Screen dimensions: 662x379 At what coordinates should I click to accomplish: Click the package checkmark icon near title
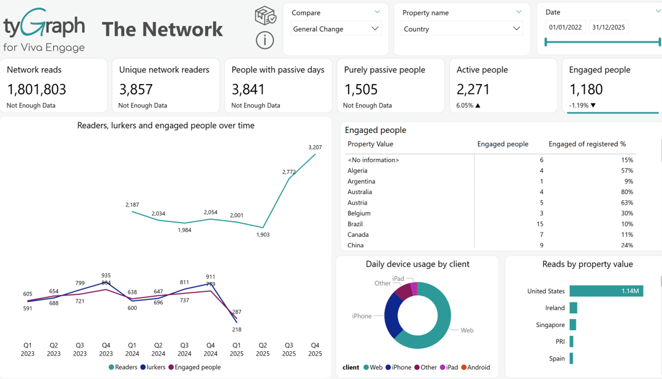265,15
